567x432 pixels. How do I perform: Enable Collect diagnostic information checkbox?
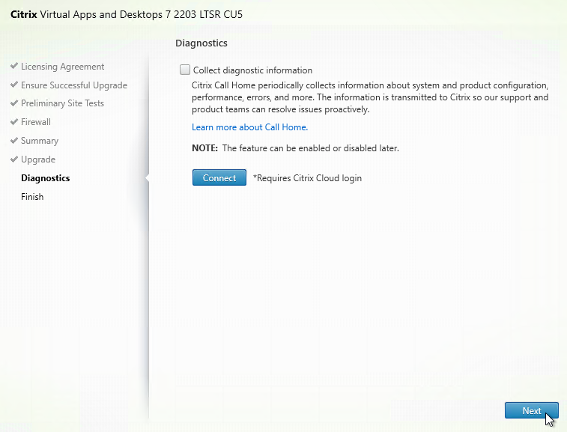[185, 70]
